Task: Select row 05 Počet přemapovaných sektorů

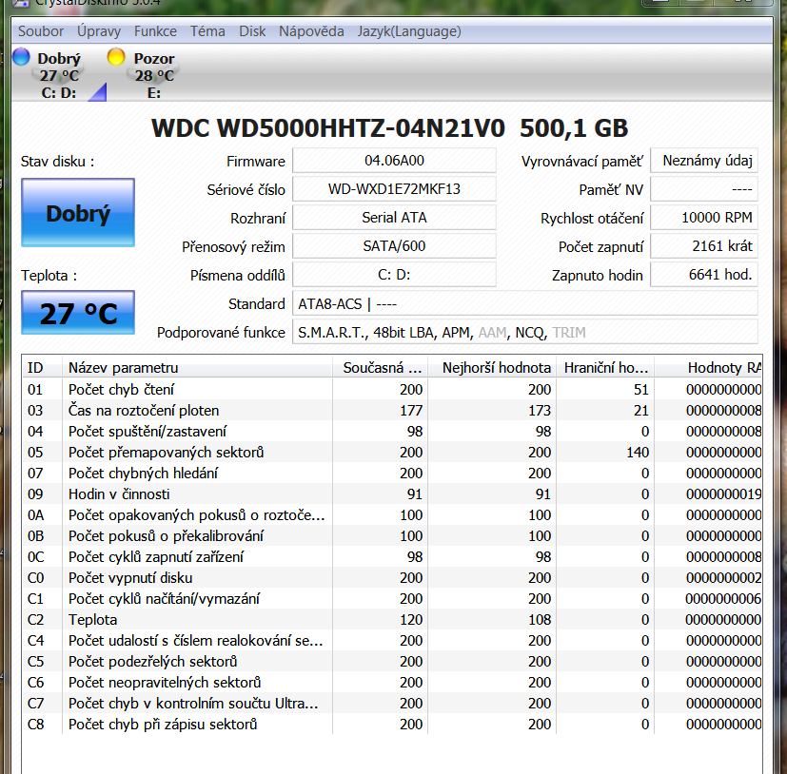Action: click(x=392, y=453)
